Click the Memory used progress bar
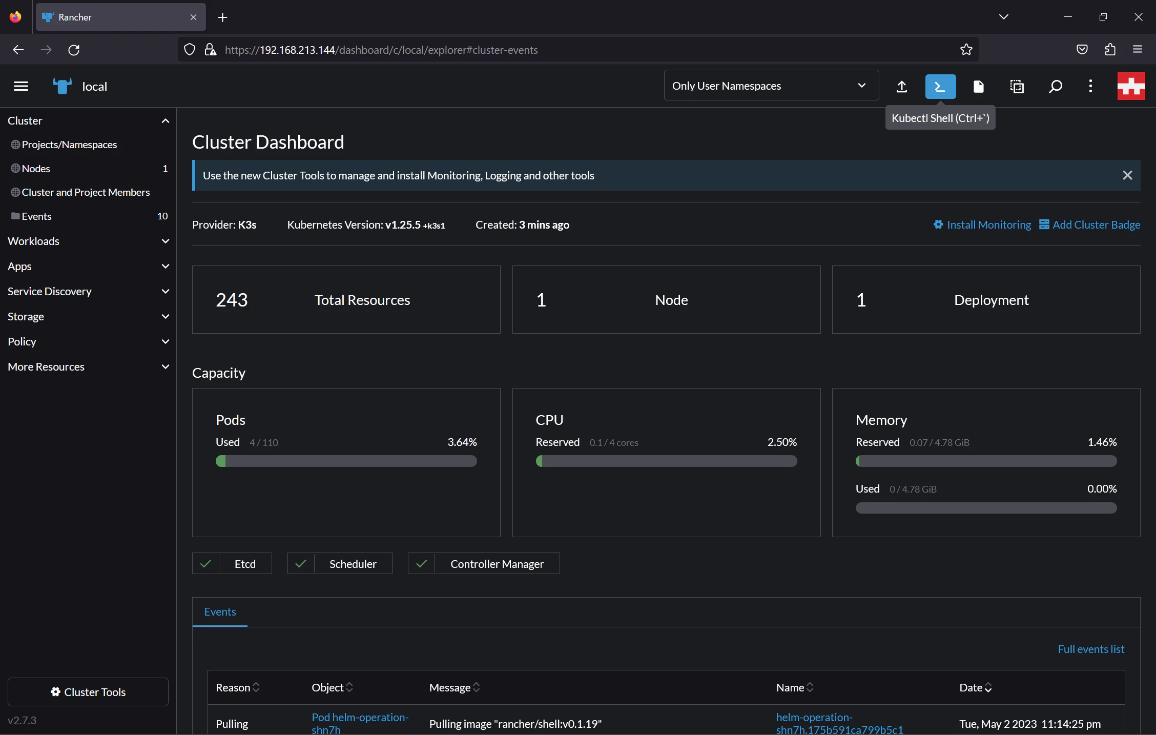 point(986,508)
